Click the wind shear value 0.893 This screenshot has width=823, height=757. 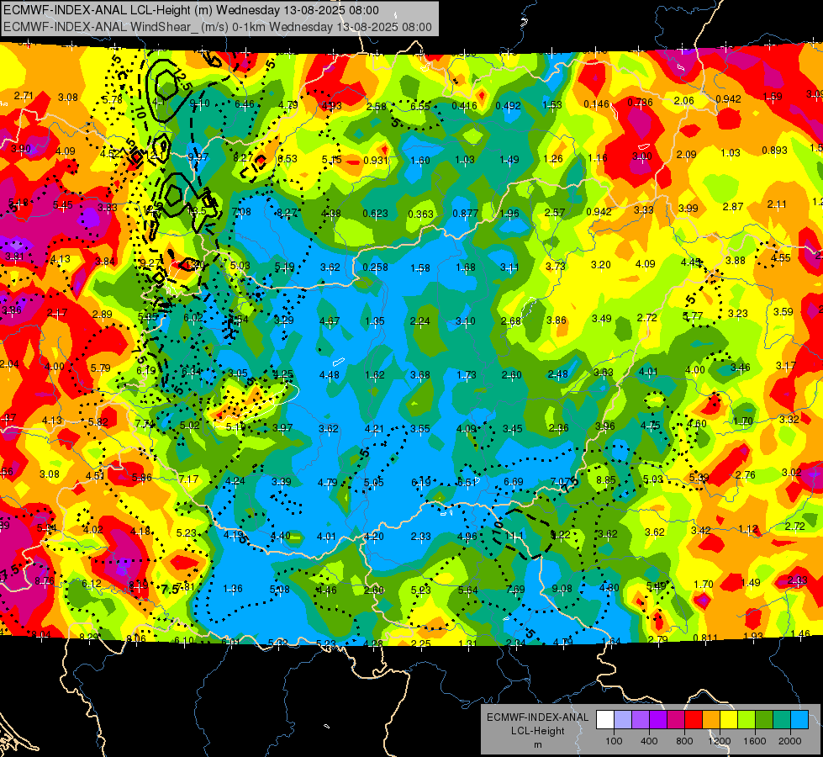click(x=775, y=151)
